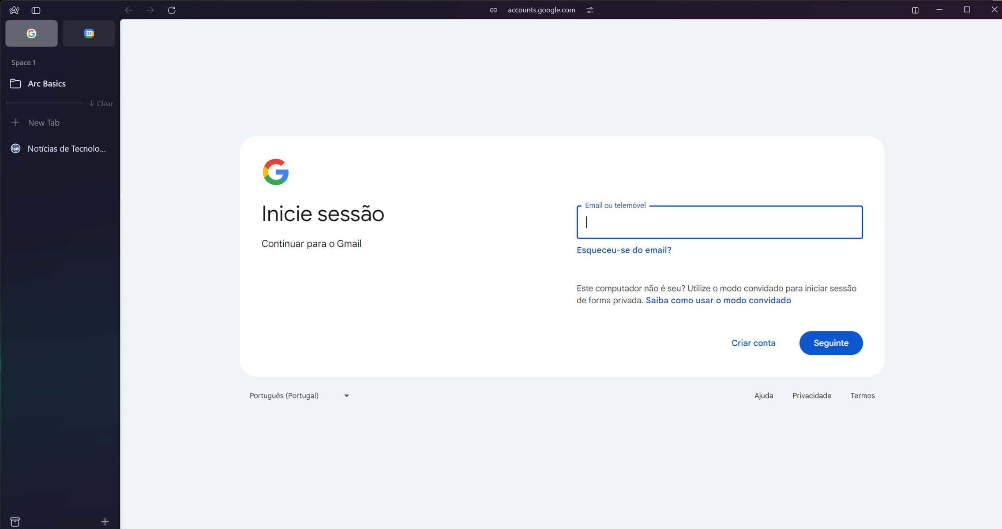Open the Português (Portugal) language dropdown
Viewport: 1002px width, 529px height.
pos(299,395)
